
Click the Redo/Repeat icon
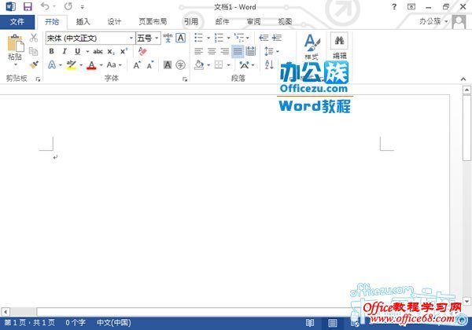(x=68, y=6)
